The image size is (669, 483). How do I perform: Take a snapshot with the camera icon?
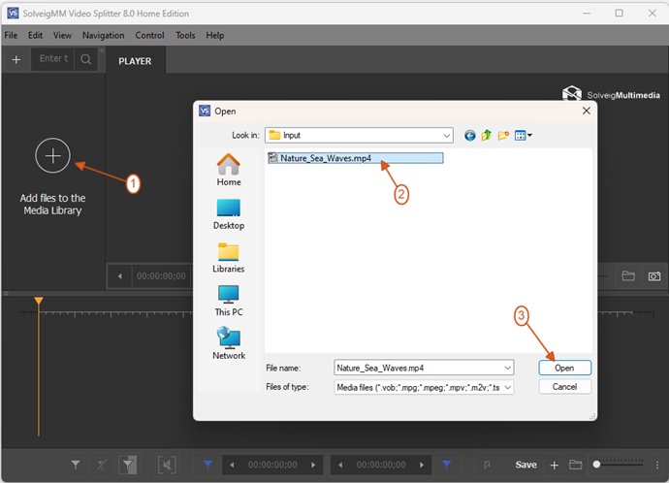point(654,276)
